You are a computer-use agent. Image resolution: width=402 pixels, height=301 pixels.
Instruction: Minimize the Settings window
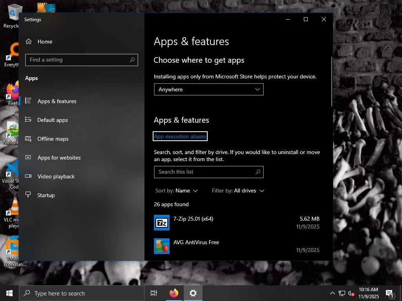pyautogui.click(x=288, y=19)
